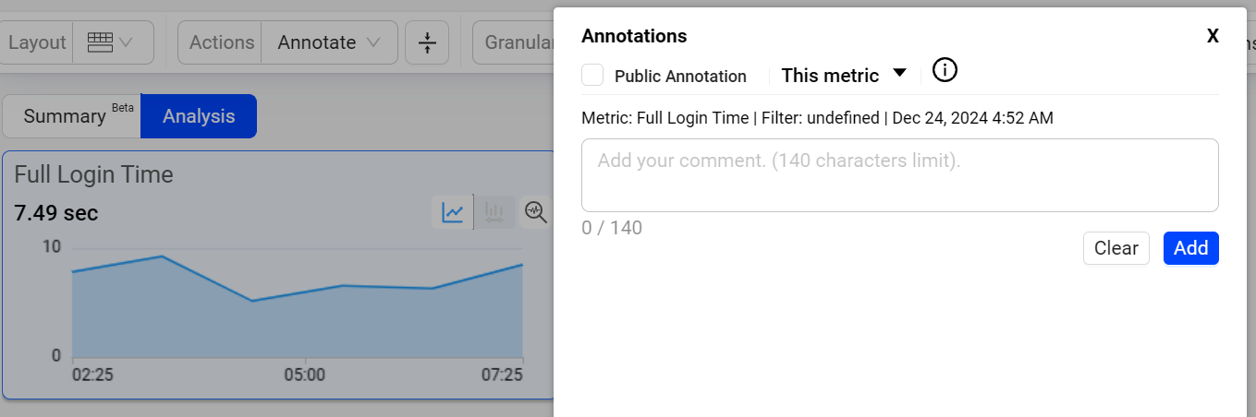Open the magnifier analyze icon on chart
Image resolution: width=1256 pixels, height=417 pixels.
[535, 212]
